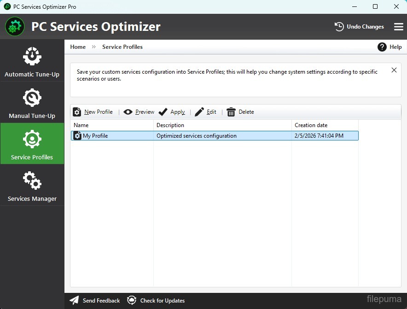Edit the selected profile
407x309 pixels.
click(206, 112)
